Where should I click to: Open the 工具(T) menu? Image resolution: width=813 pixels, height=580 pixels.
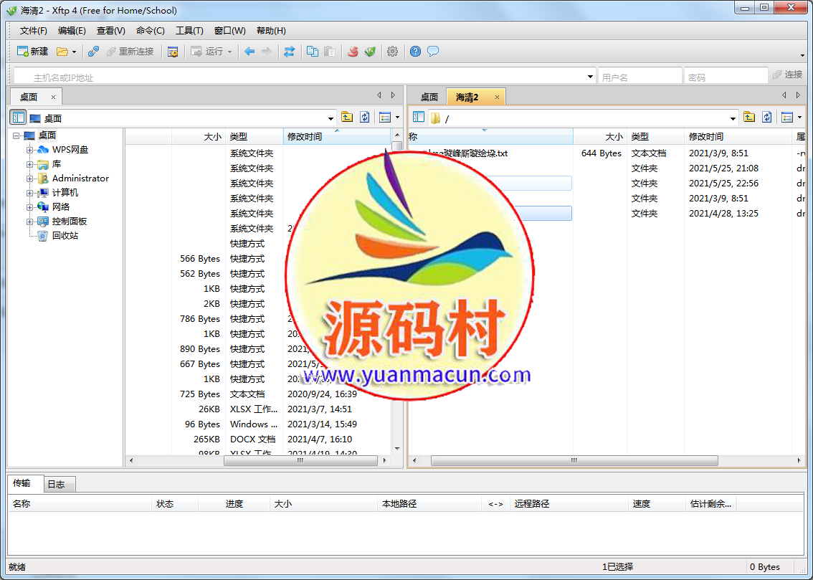[189, 31]
